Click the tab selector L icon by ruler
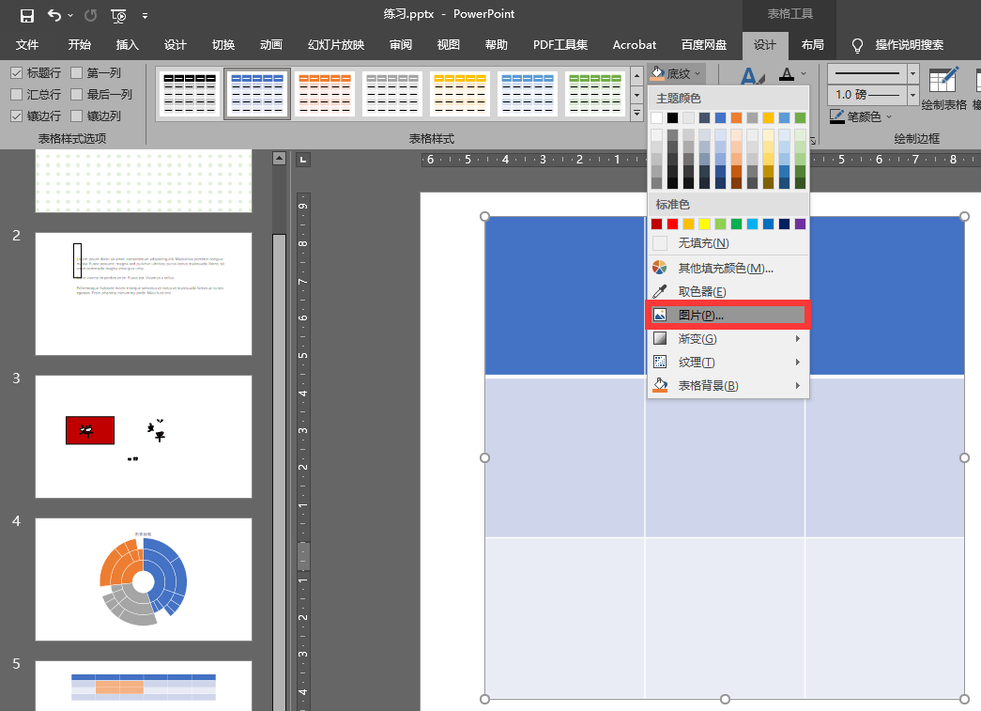 click(303, 160)
